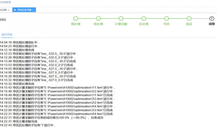Click log line 14:19:03 3.fem 进行中

[x=57, y=99]
